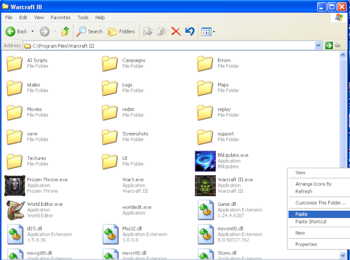Select the Logs folder icon
Viewport: 350px width, 260px height.
pos(110,88)
